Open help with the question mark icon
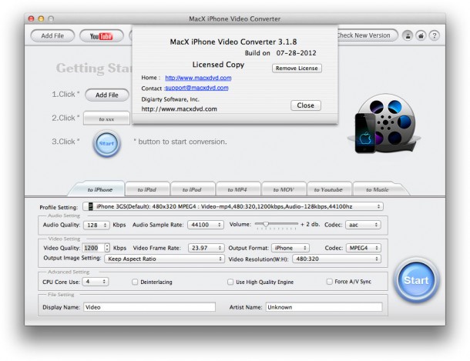 [434, 35]
